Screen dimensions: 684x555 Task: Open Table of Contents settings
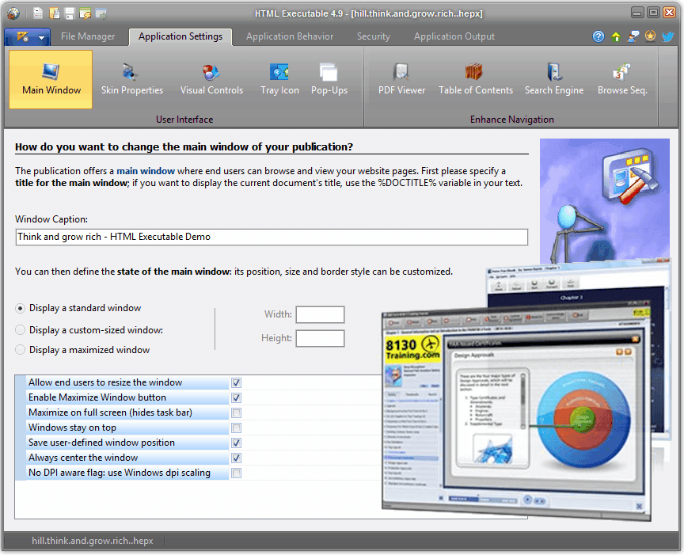click(x=475, y=79)
